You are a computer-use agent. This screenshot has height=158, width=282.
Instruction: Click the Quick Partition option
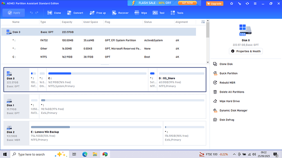point(225,73)
